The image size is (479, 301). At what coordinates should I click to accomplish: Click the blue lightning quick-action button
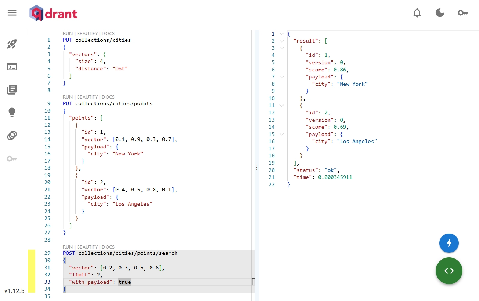pos(449,243)
